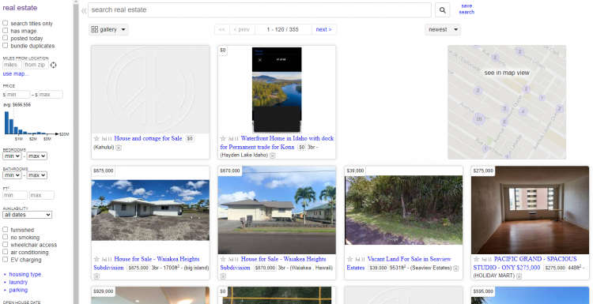Check the no smoking filter
This screenshot has height=304, width=593.
pos(6,237)
